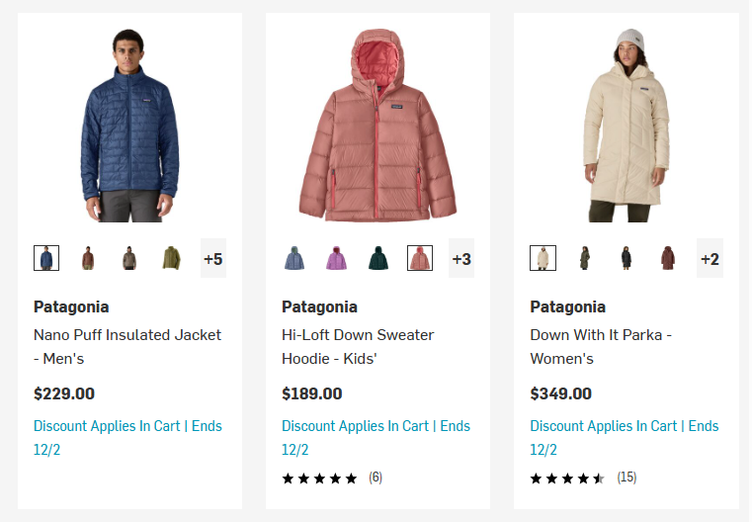Choose the cream Down With It Parka swatch
The image size is (752, 522).
[543, 259]
